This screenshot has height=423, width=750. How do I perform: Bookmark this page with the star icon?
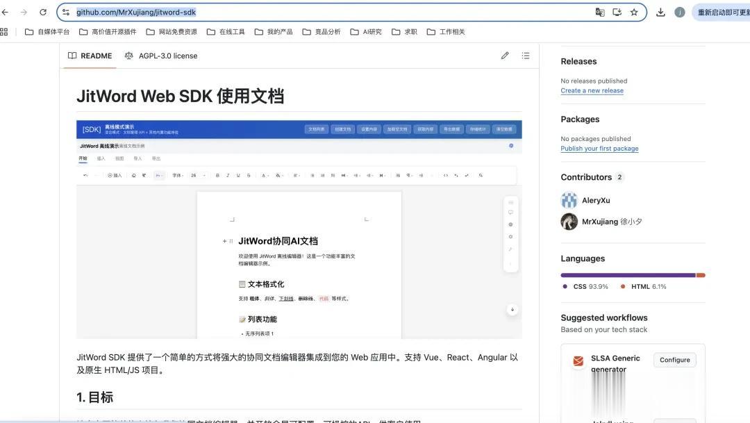pyautogui.click(x=634, y=13)
